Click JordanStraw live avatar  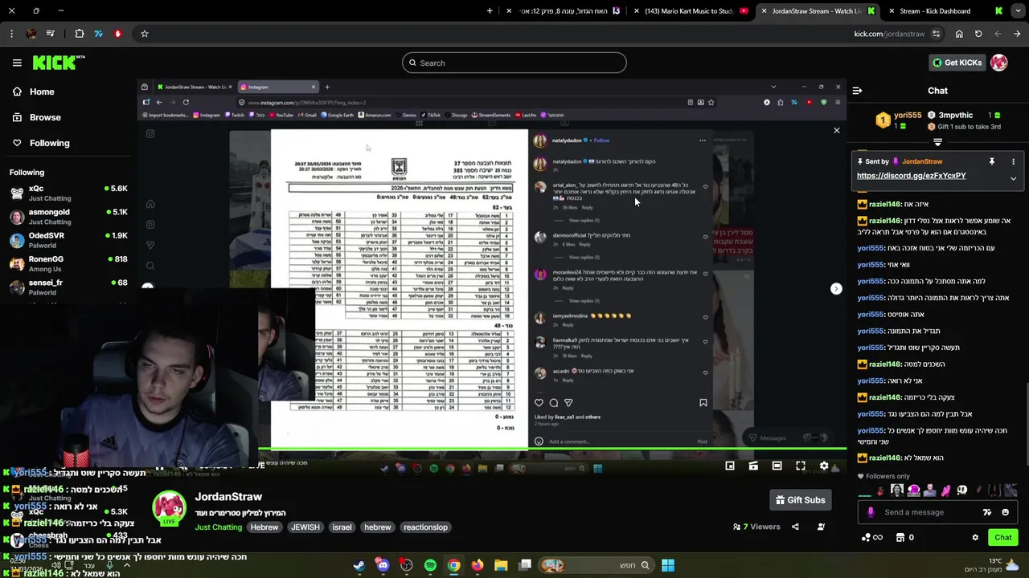(169, 508)
